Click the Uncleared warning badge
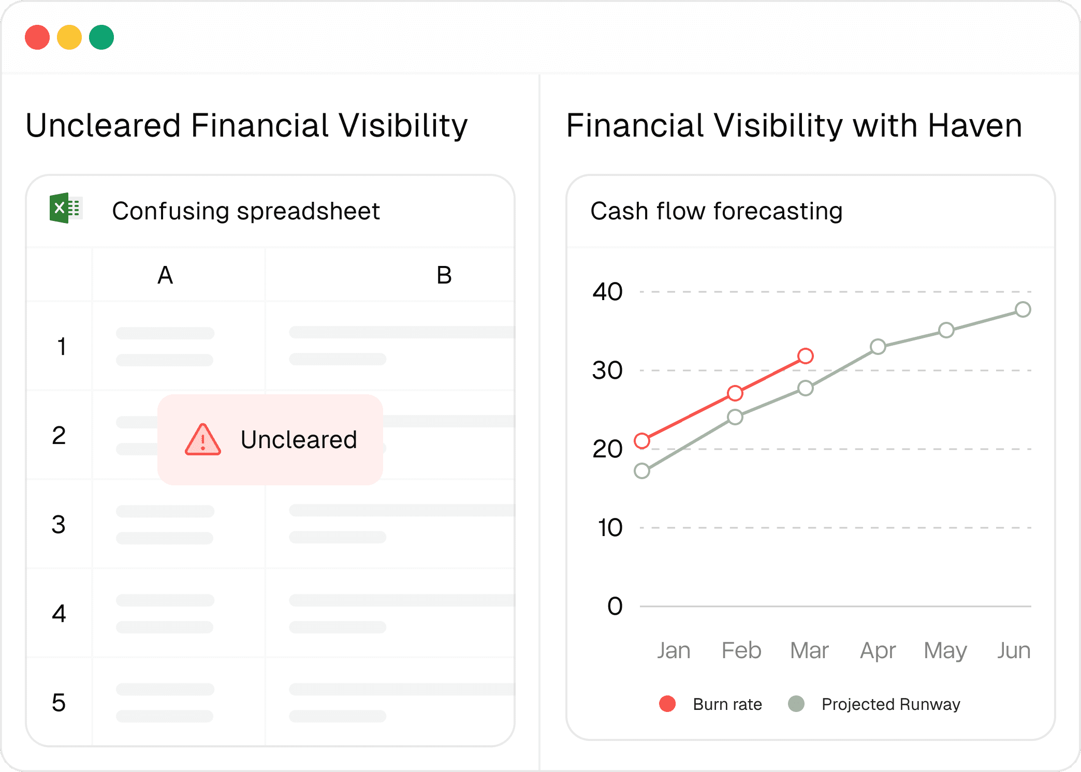 click(x=270, y=440)
